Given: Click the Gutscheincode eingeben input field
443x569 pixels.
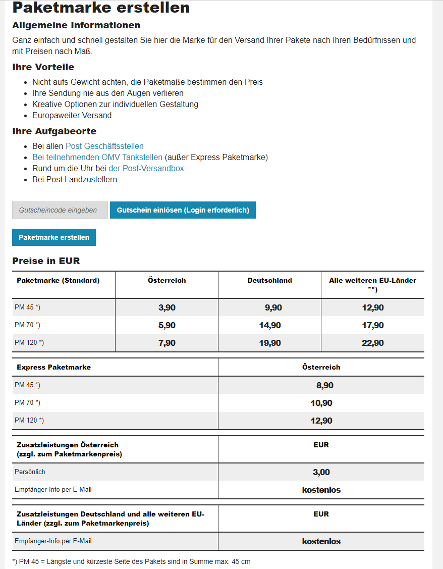Looking at the screenshot, I should coord(60,210).
